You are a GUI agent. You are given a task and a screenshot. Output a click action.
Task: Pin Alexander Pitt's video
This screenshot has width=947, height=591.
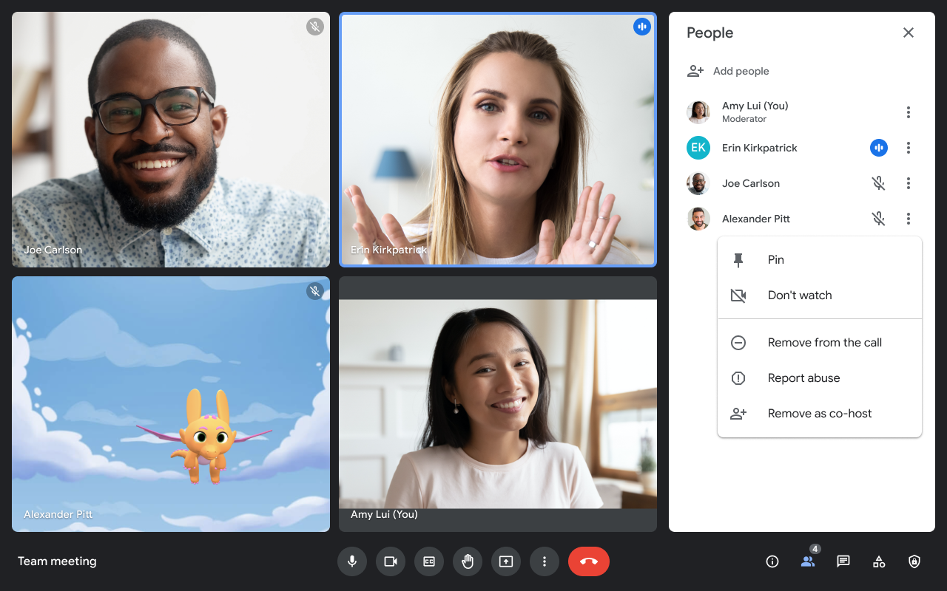pos(775,259)
